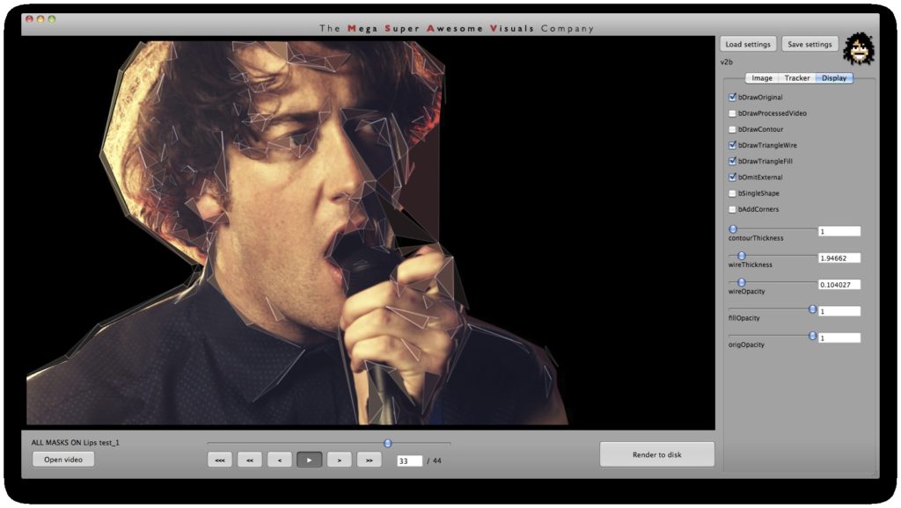Image resolution: width=901 pixels, height=508 pixels.
Task: Uncheck bOmitExternal option
Action: [732, 178]
